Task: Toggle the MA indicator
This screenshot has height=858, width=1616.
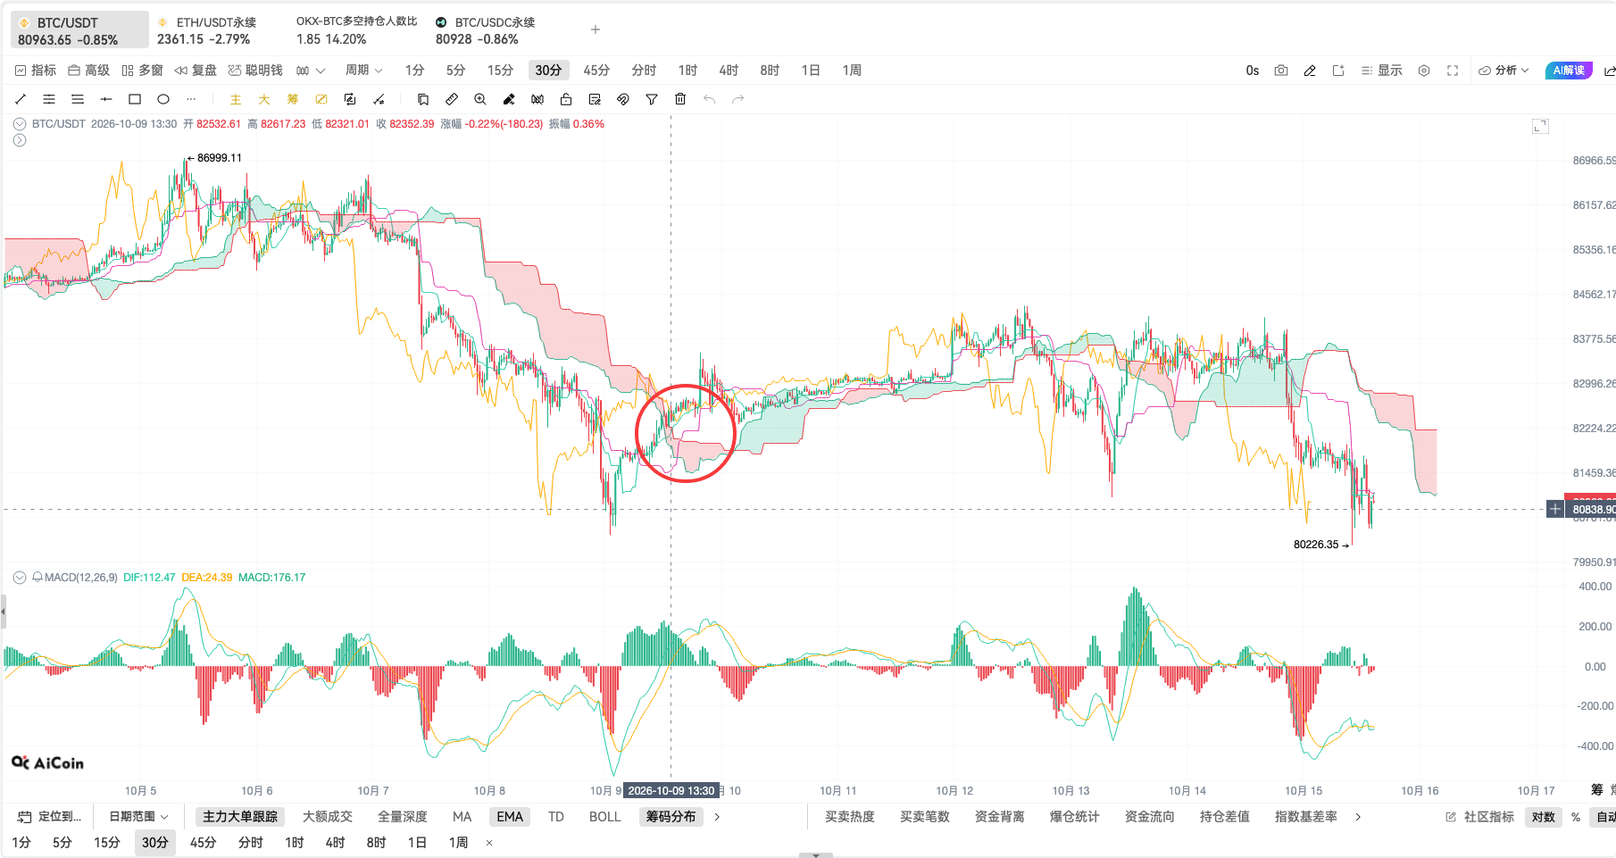Action: tap(462, 816)
